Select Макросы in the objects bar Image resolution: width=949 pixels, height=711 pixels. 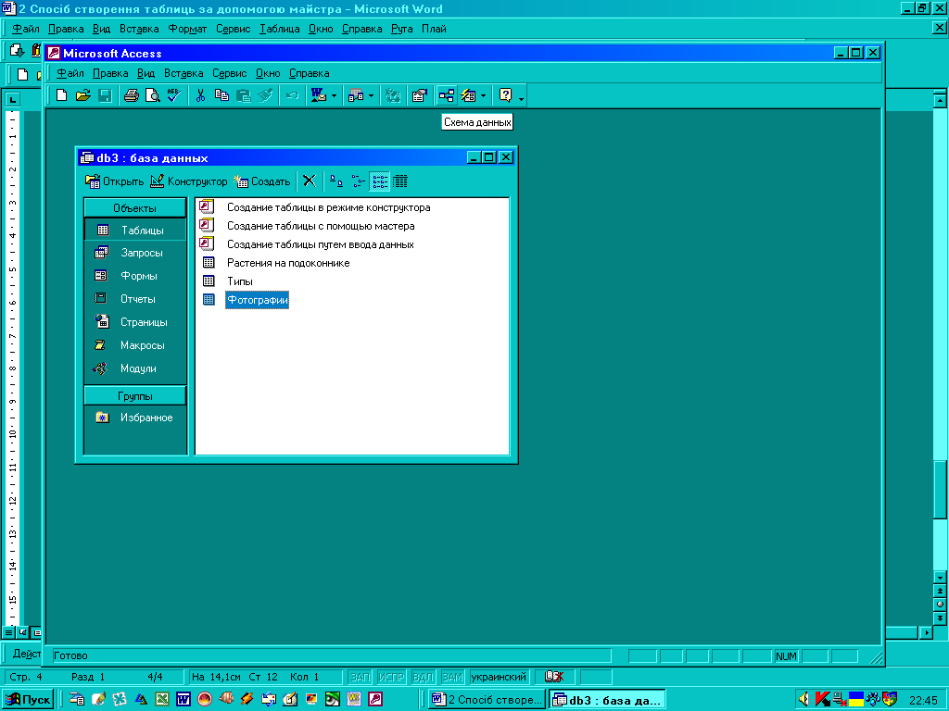pos(135,345)
